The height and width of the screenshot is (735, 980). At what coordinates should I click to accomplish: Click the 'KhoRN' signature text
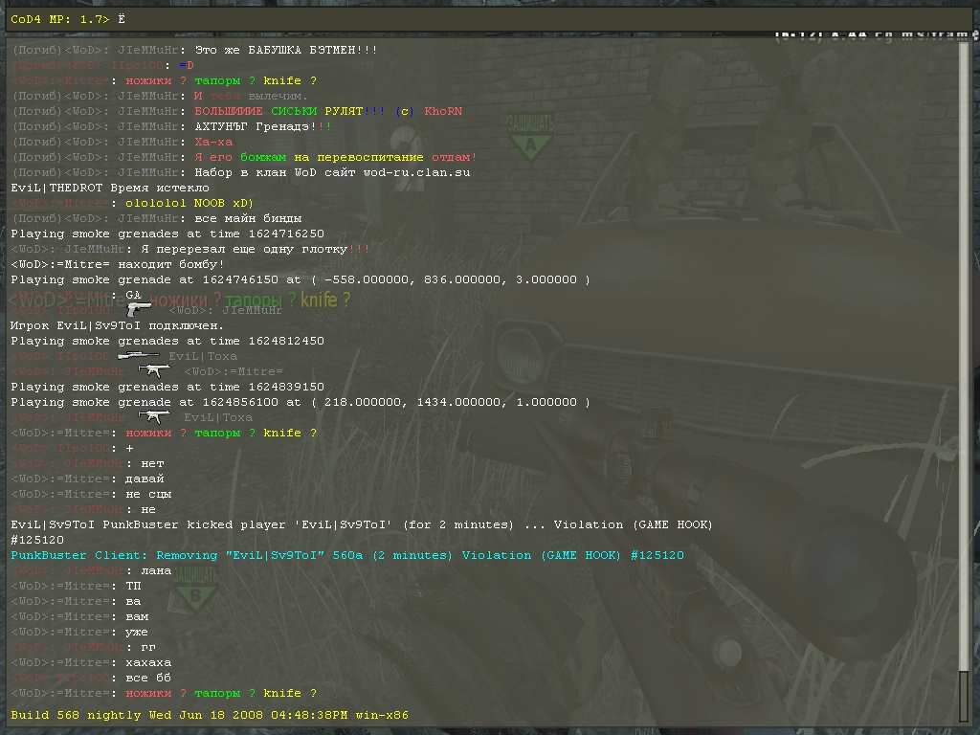click(443, 111)
